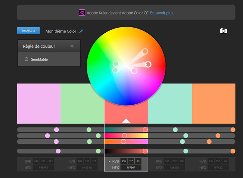
Task: Open the 'En savoir plus' link
Action: pos(162,13)
